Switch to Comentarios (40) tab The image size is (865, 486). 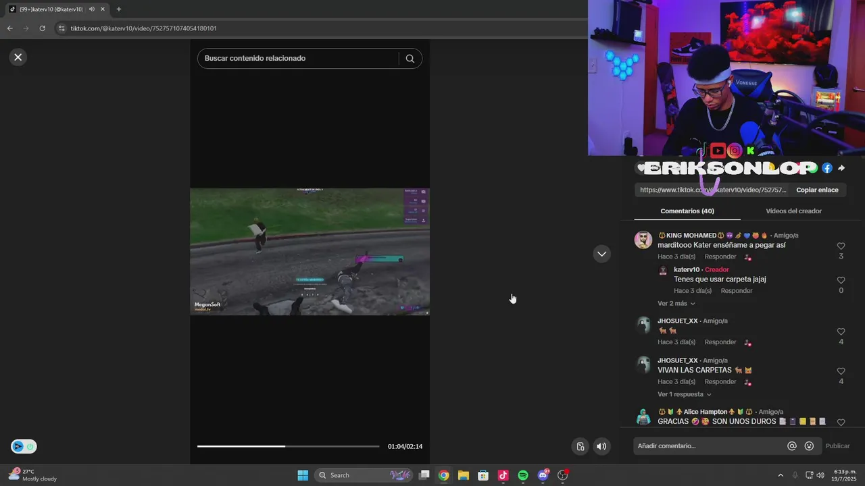pyautogui.click(x=687, y=211)
